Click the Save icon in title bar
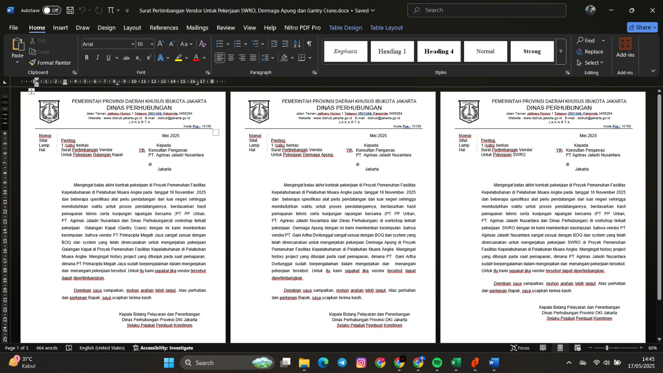This screenshot has height=373, width=663. pos(70,10)
